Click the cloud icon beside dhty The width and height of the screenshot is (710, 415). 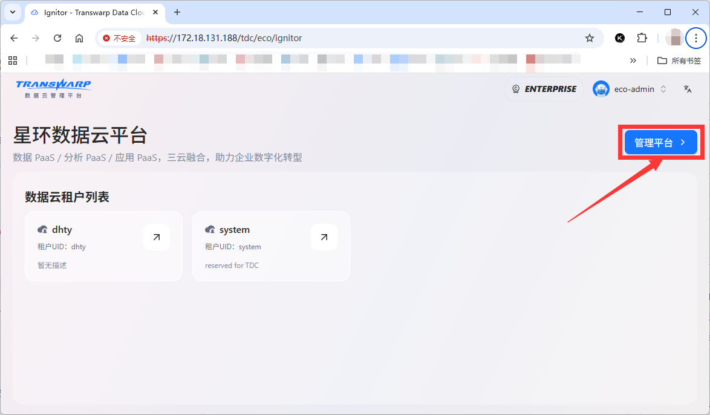pyautogui.click(x=42, y=229)
